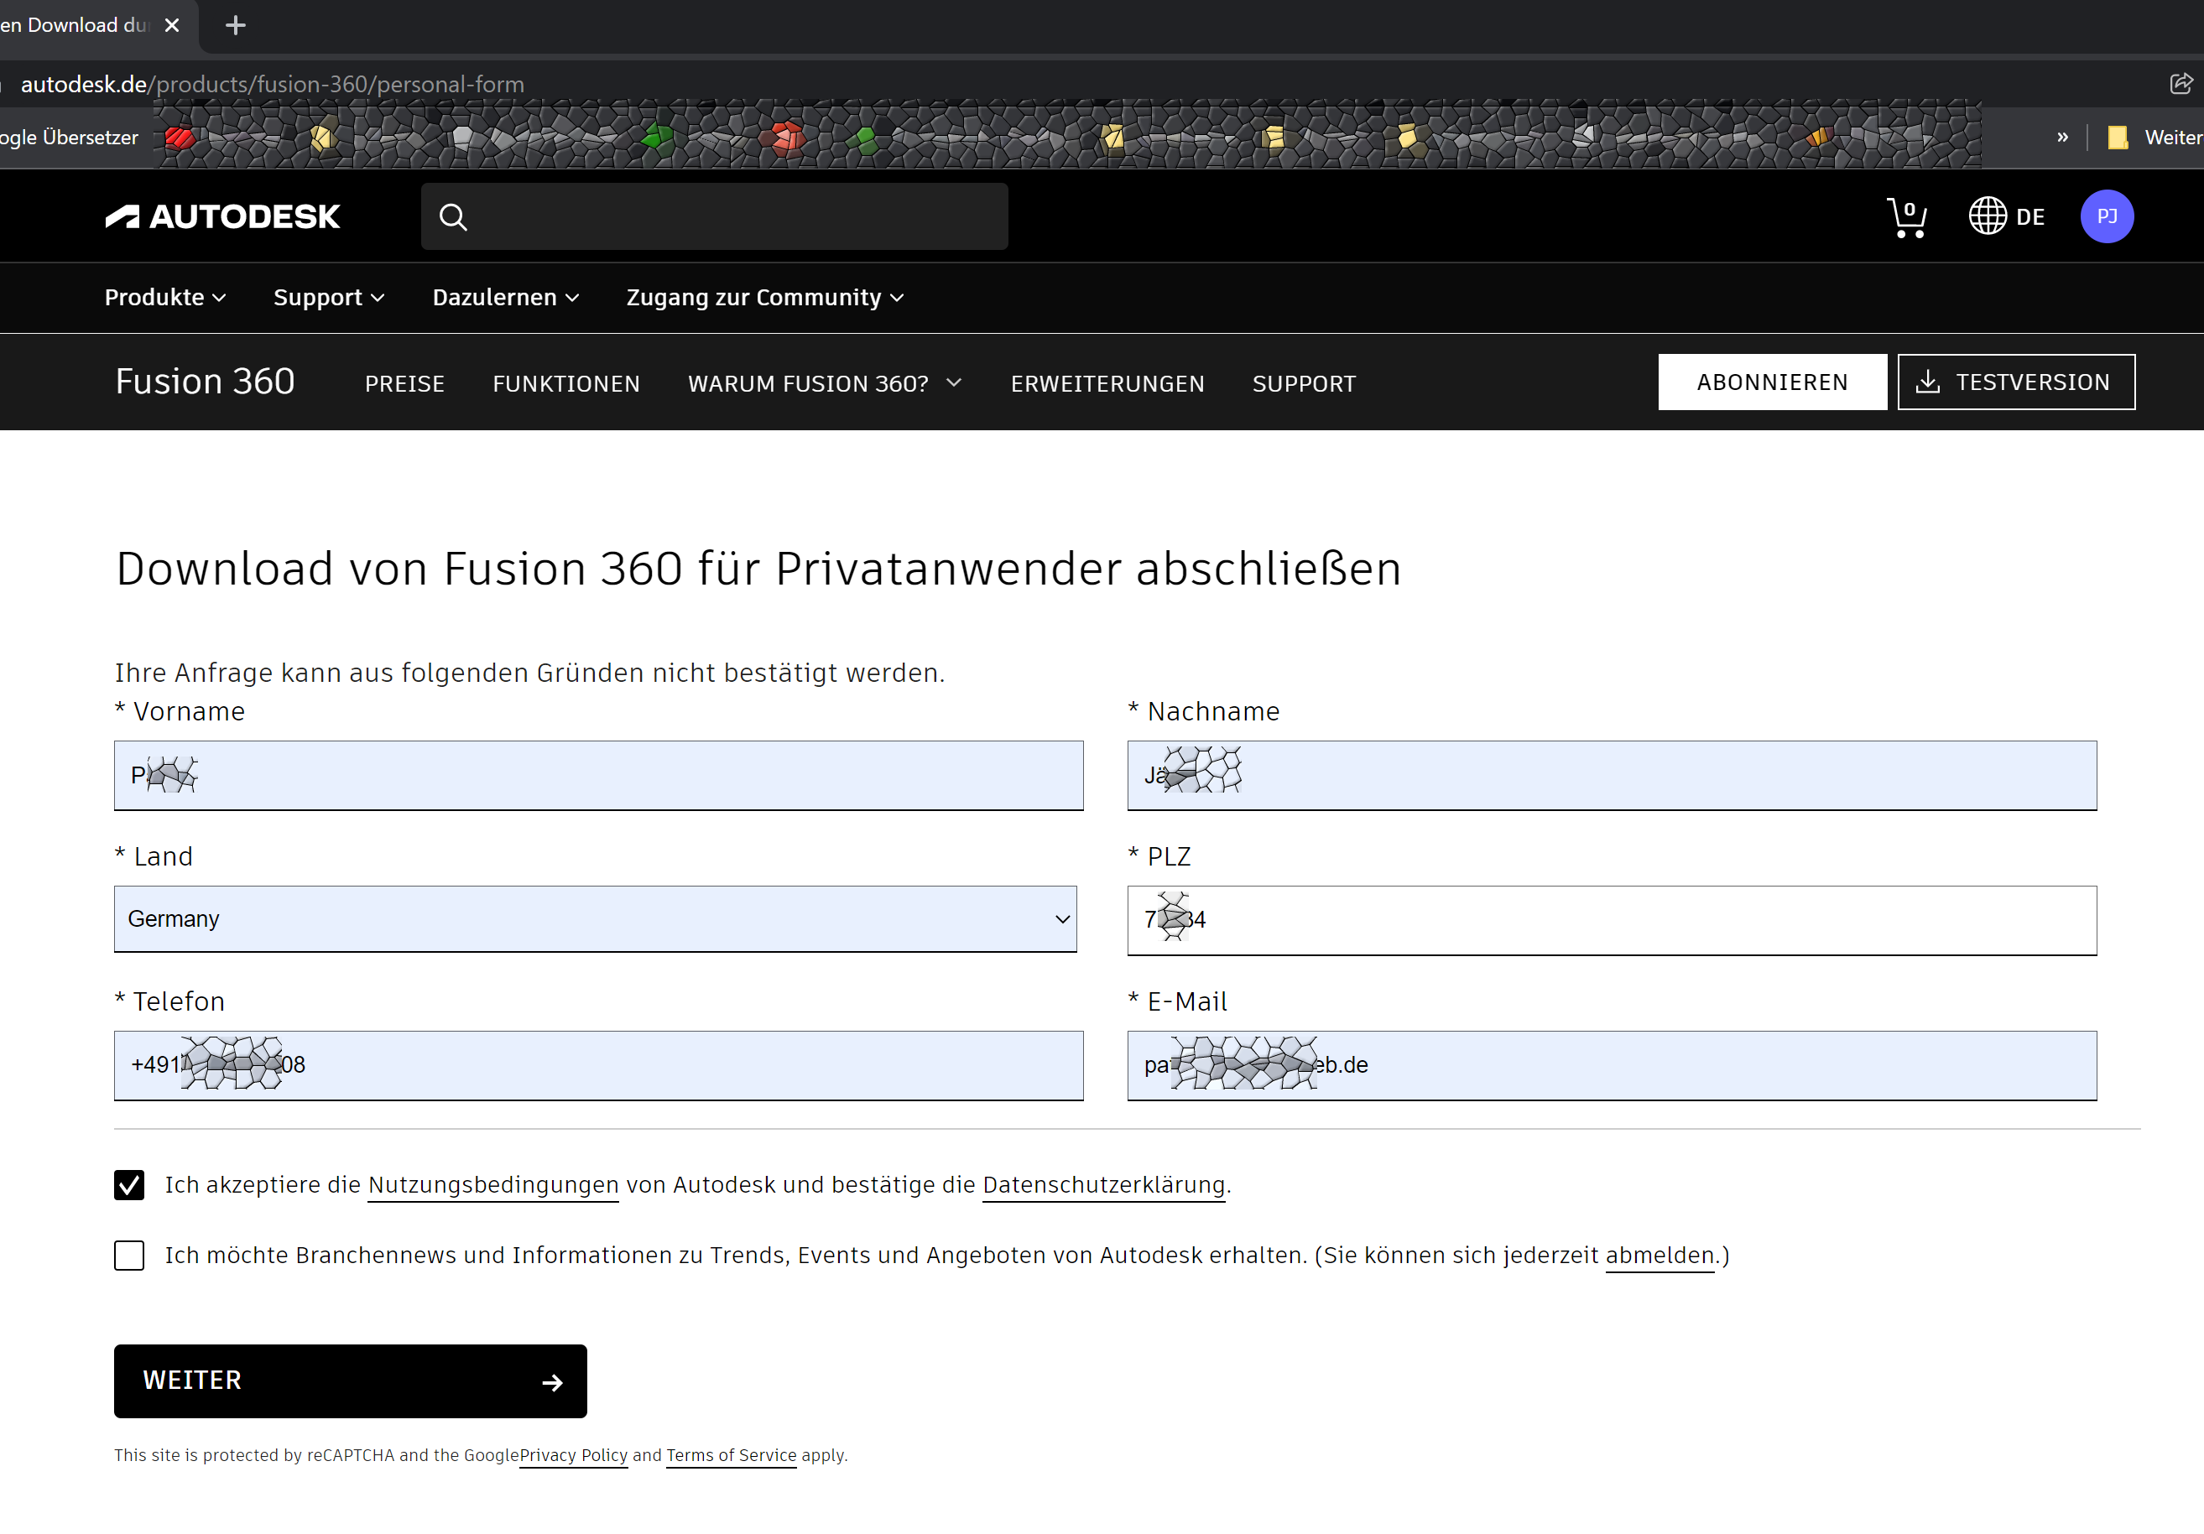
Task: Expand the Warum Fusion 360? dropdown
Action: point(825,384)
